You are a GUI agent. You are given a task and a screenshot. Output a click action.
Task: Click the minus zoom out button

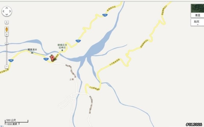tap(7, 67)
